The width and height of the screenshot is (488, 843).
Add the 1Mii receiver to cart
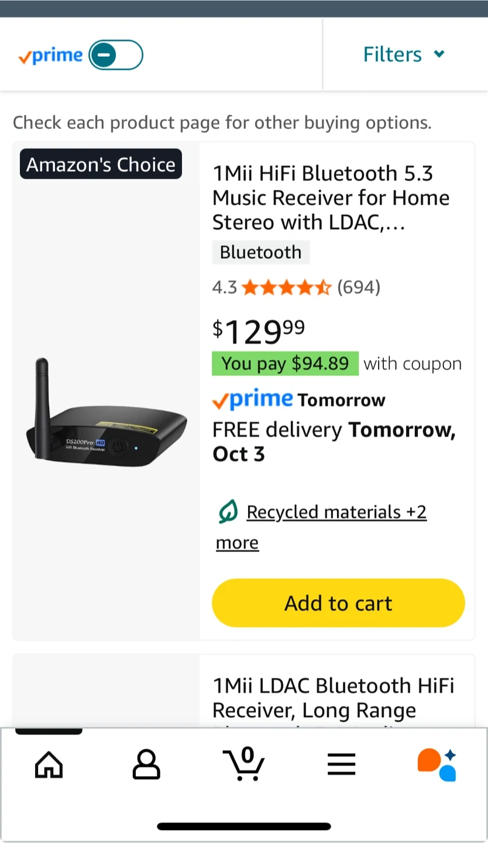coord(338,603)
